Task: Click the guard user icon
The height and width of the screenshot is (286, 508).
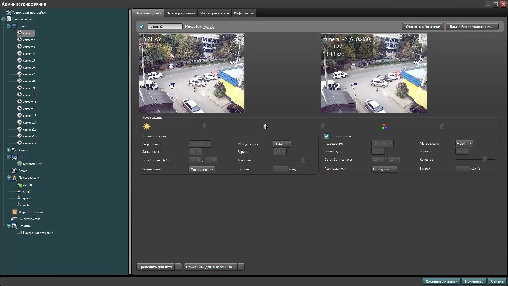Action: 19,198
